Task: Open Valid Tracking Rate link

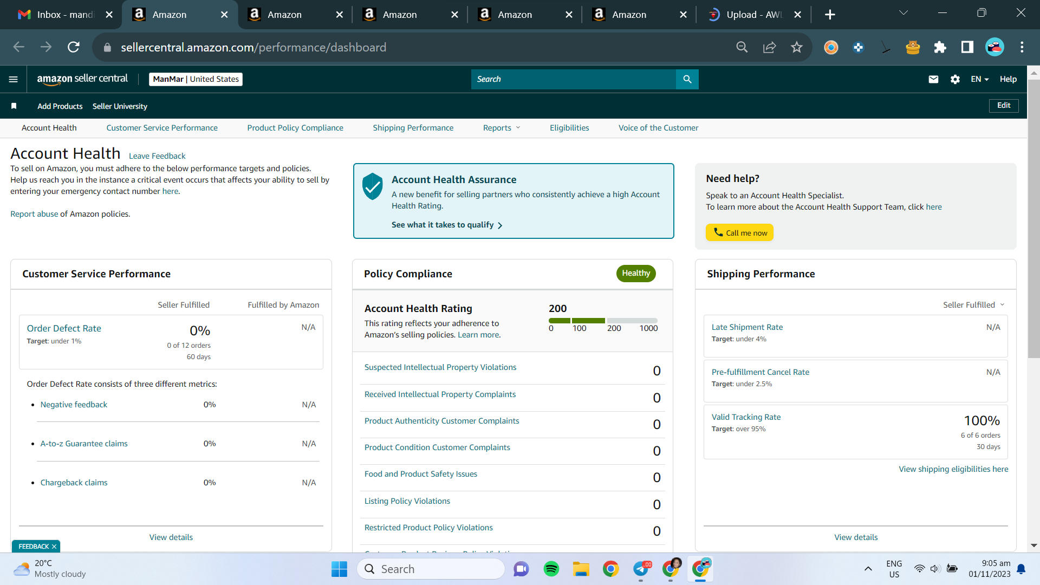Action: click(746, 417)
